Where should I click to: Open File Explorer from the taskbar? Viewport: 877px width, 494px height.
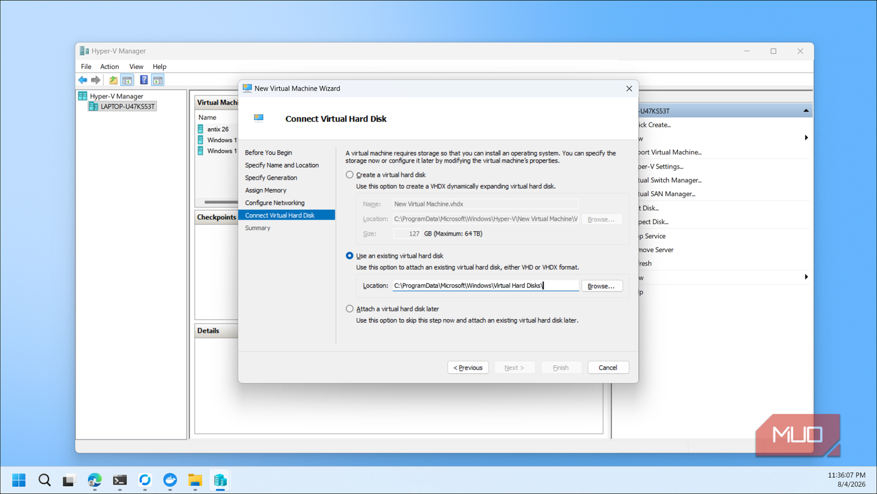(195, 480)
